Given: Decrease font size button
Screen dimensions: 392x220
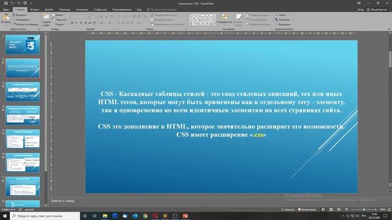Looking at the screenshot, I should point(106,16).
